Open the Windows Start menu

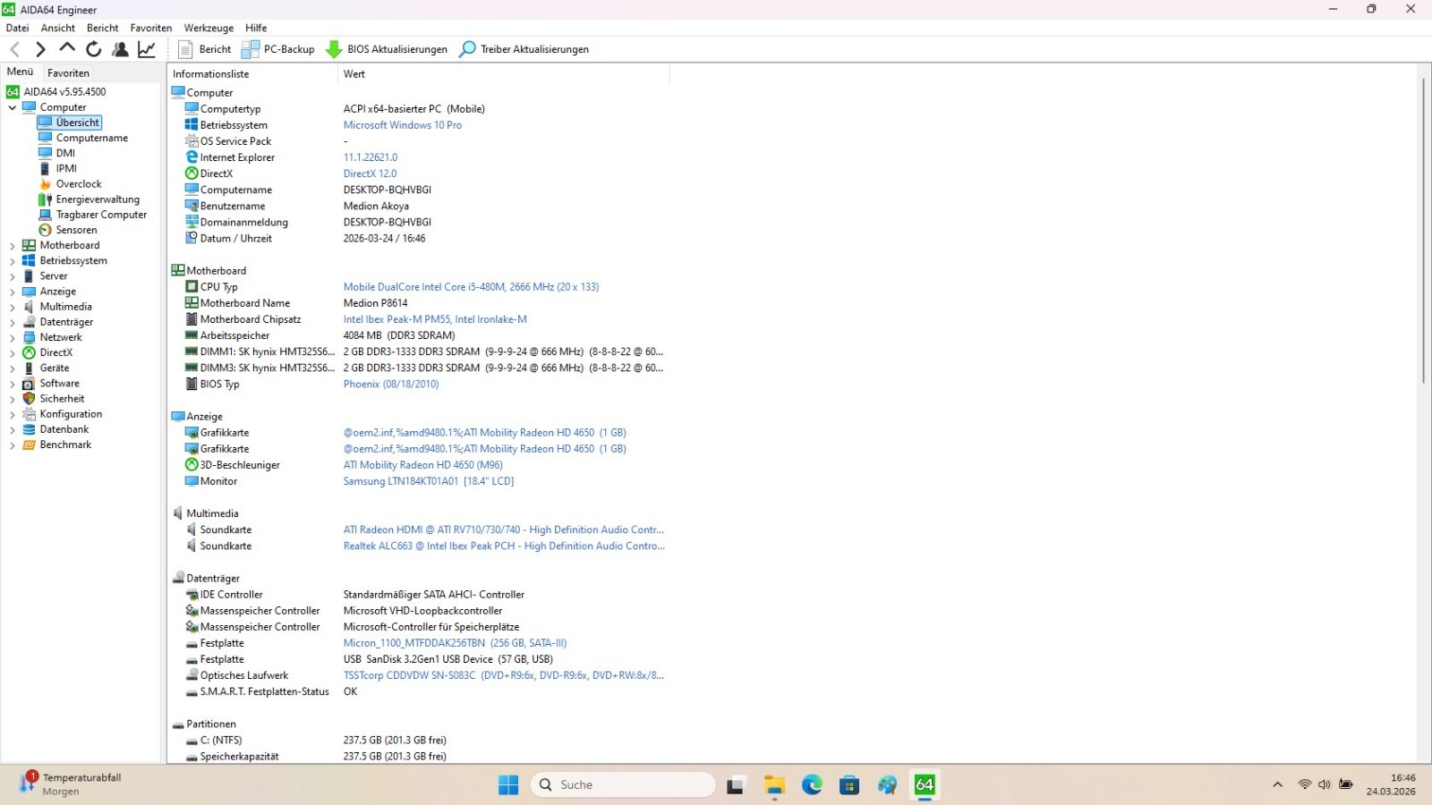click(x=508, y=785)
